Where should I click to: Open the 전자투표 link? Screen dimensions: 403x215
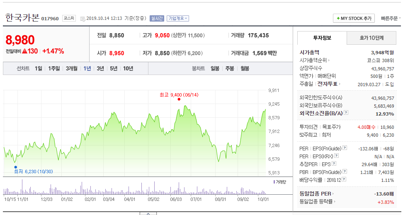(329, 84)
